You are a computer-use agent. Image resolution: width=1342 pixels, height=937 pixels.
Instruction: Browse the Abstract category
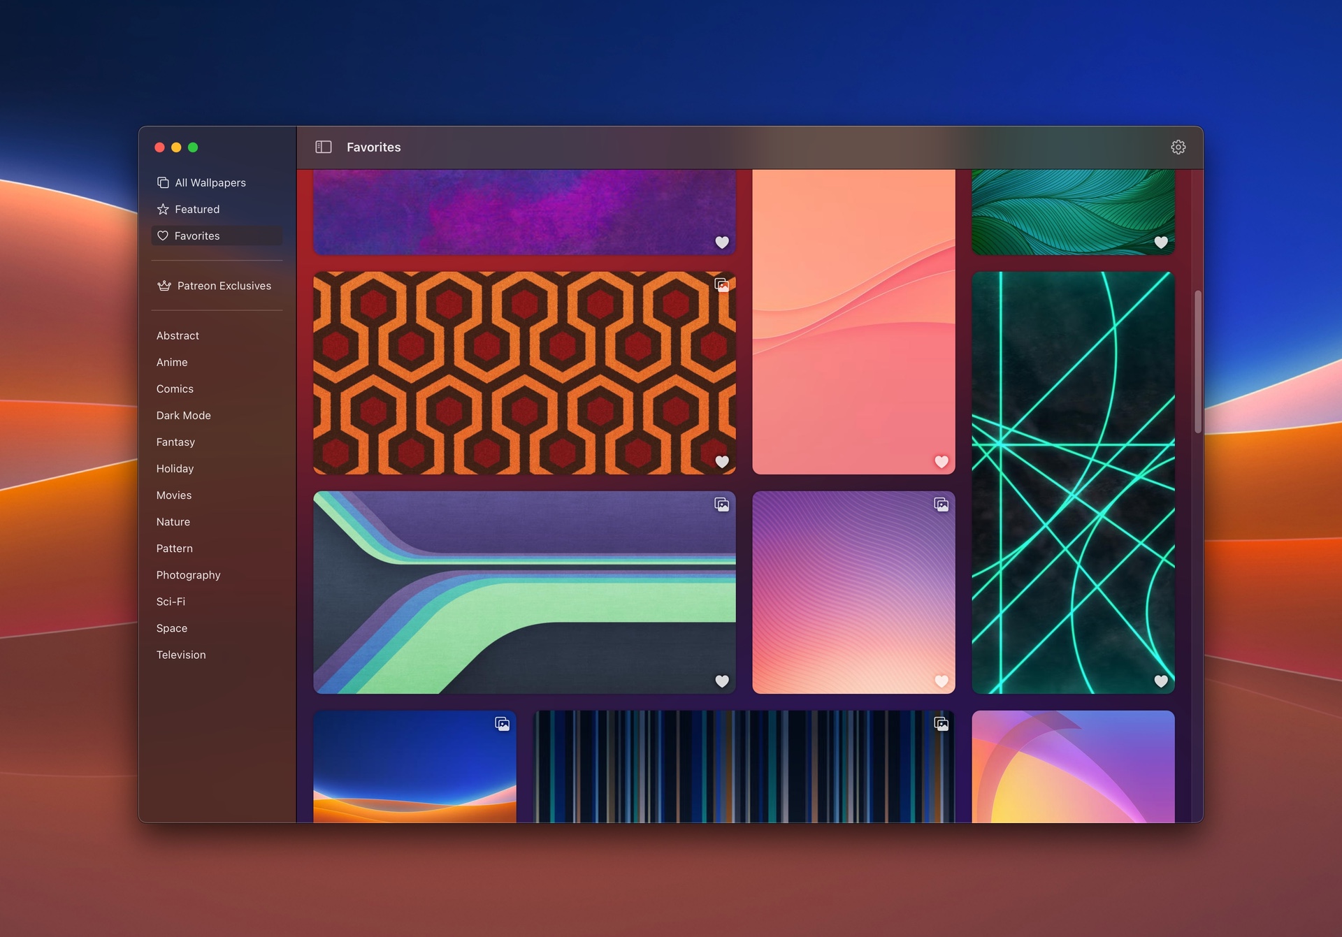tap(178, 335)
